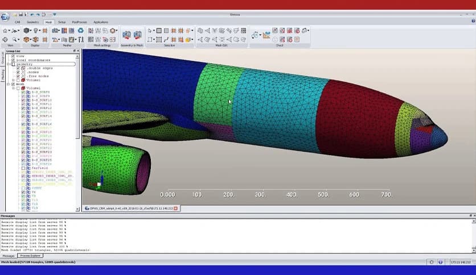Open the home view dropdown arrow
Viewport: 476px width, 275px height.
(9, 31)
